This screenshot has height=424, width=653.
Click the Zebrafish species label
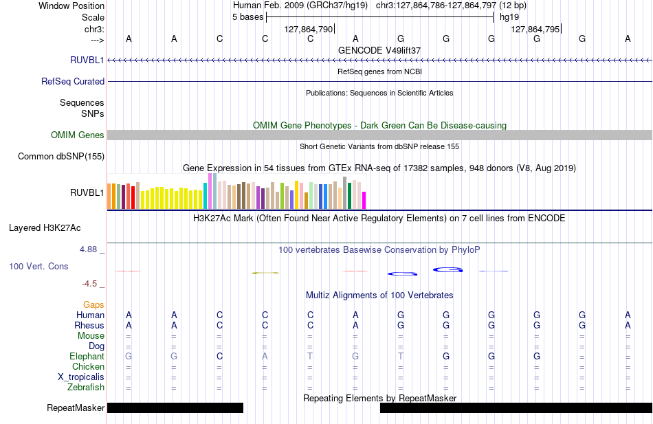pyautogui.click(x=86, y=387)
